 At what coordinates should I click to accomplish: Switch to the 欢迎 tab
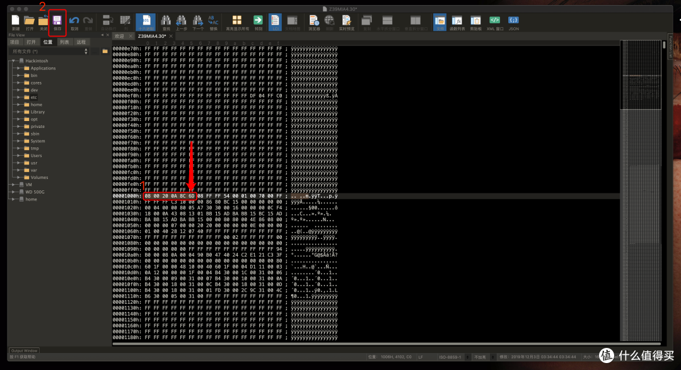(119, 36)
